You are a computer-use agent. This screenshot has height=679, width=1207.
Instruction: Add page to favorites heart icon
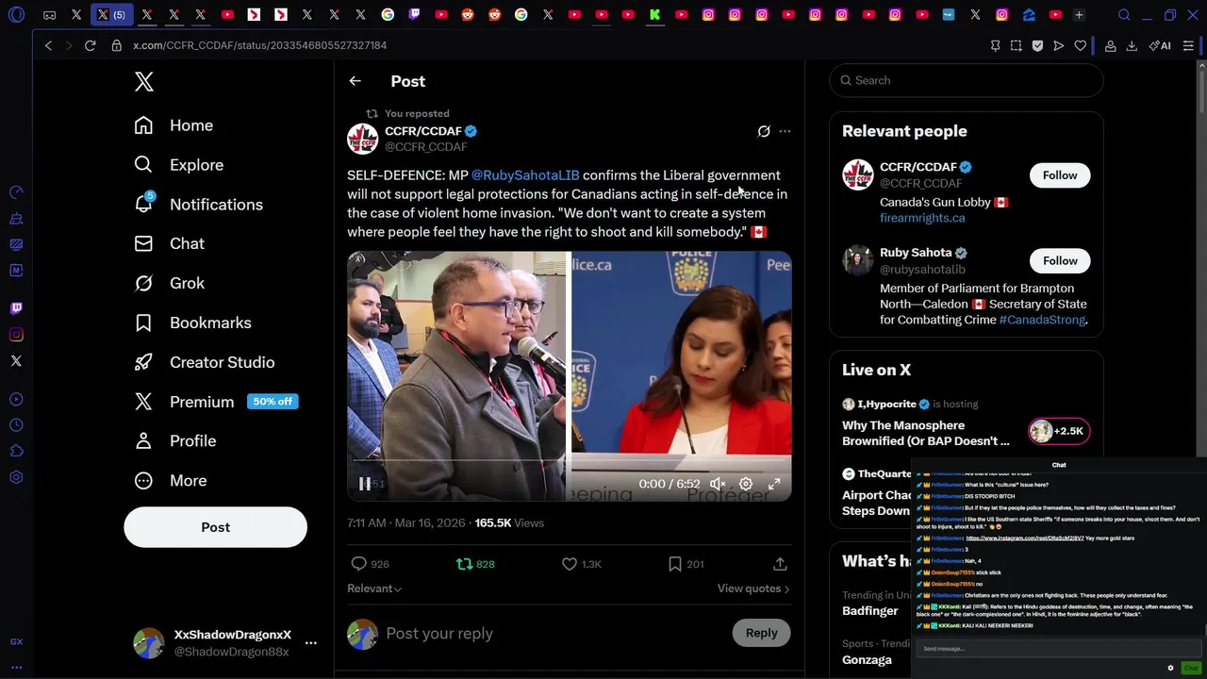point(1081,45)
